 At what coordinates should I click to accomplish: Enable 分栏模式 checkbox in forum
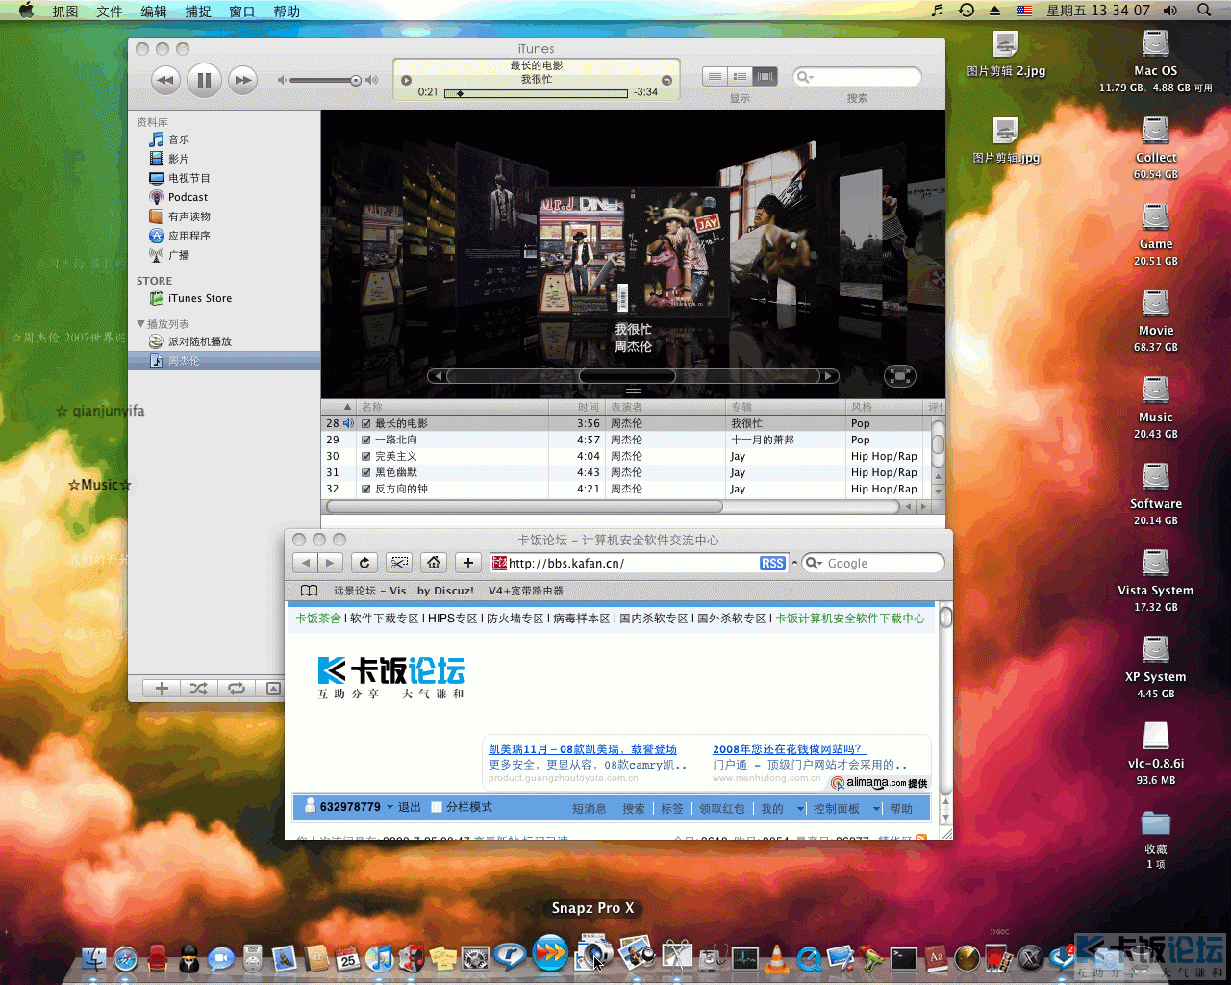point(437,807)
